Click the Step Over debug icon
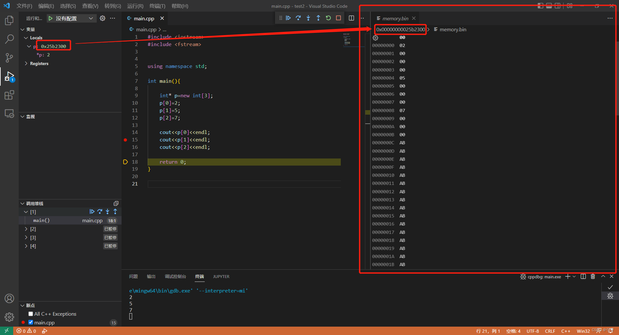This screenshot has width=619, height=335. click(298, 18)
